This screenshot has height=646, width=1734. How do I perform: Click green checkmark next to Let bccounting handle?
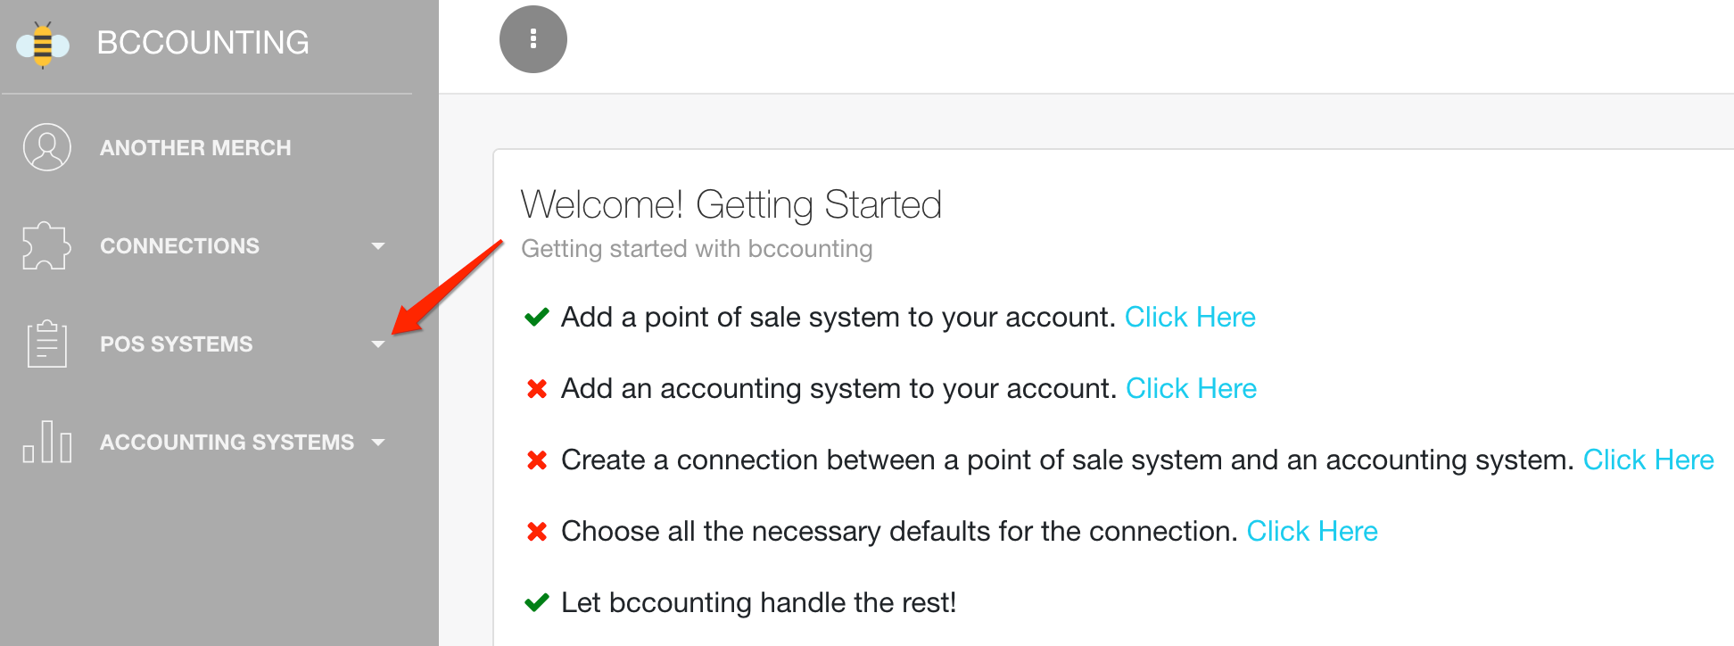tap(537, 602)
